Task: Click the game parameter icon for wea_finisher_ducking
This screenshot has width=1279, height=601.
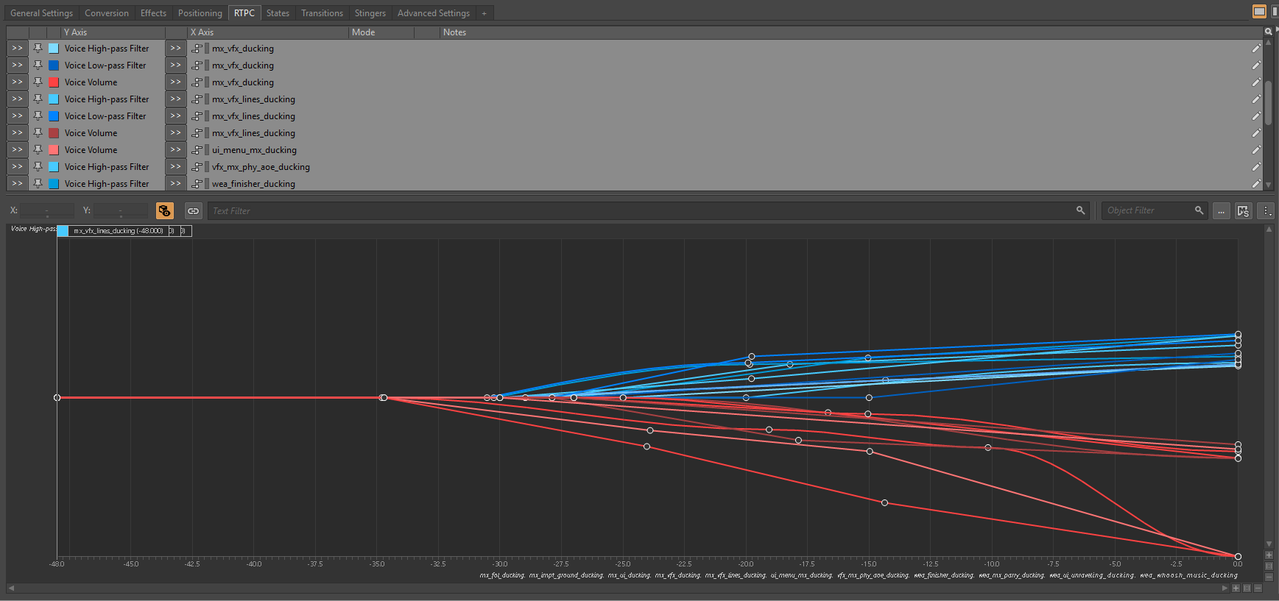Action: pos(197,184)
